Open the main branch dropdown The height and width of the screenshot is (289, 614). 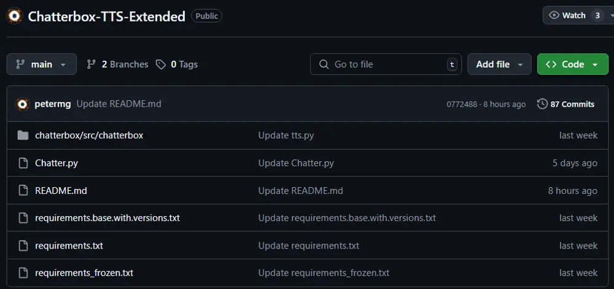41,64
